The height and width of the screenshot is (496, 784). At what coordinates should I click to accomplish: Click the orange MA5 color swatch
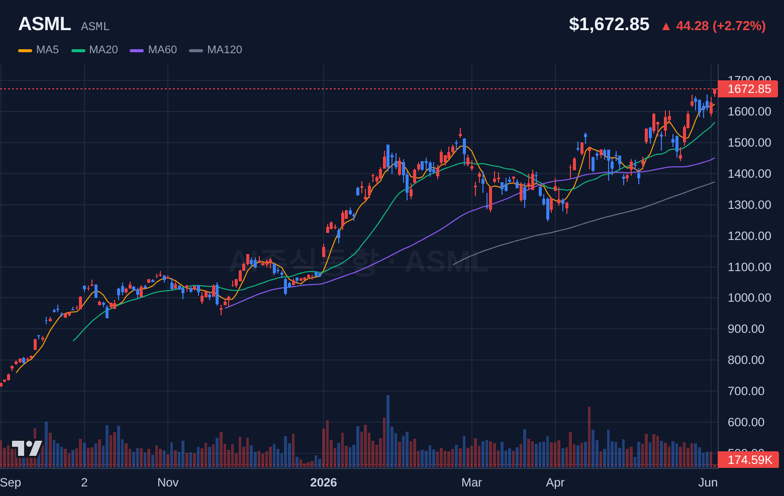pyautogui.click(x=25, y=50)
